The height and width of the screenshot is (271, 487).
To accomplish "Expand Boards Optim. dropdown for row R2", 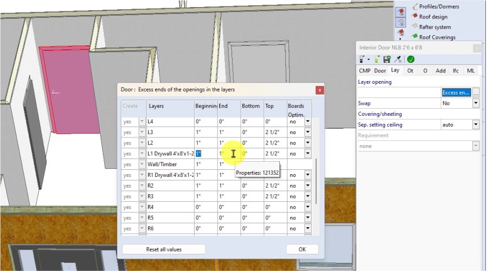I will click(x=307, y=186).
